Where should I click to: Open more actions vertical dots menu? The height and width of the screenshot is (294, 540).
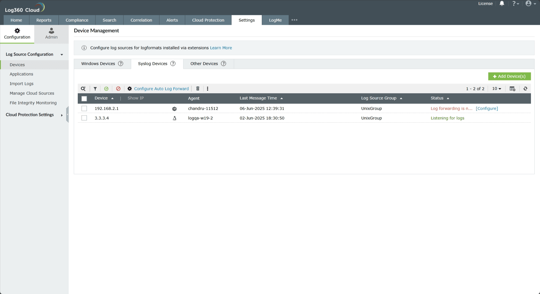coord(208,89)
